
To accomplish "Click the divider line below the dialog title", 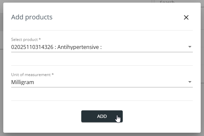I will (x=102, y=31).
